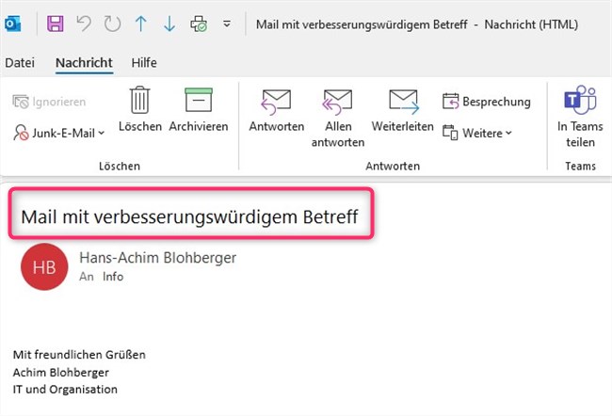Select the Nachricht ribbon tab

click(x=84, y=62)
